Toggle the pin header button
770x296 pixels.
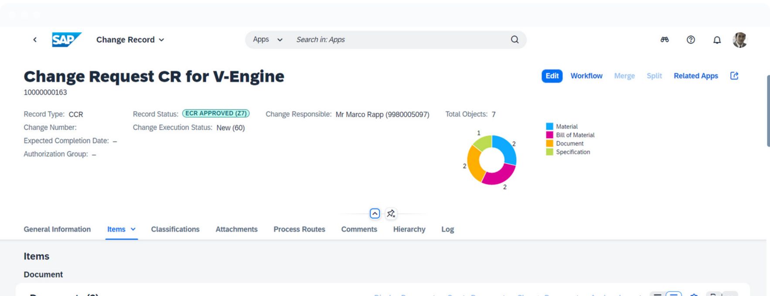tap(391, 213)
